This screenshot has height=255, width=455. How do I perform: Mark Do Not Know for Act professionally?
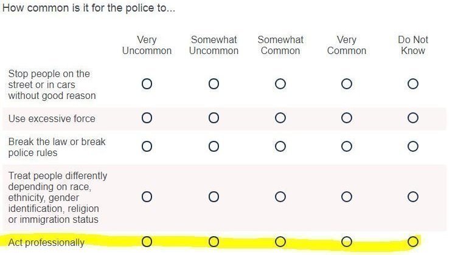(x=413, y=242)
